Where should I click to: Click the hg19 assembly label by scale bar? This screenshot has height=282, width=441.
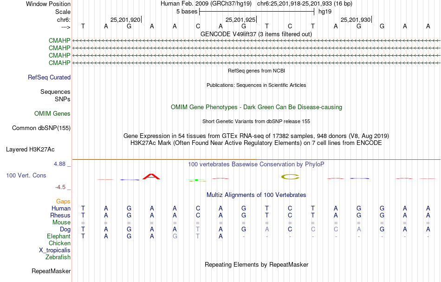325,12
